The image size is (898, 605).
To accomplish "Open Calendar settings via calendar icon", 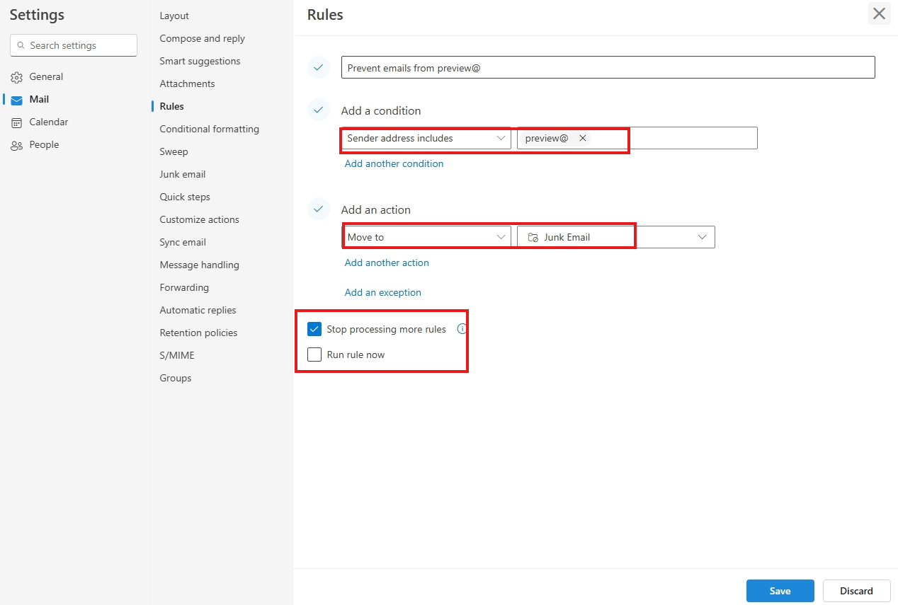I will 16,122.
